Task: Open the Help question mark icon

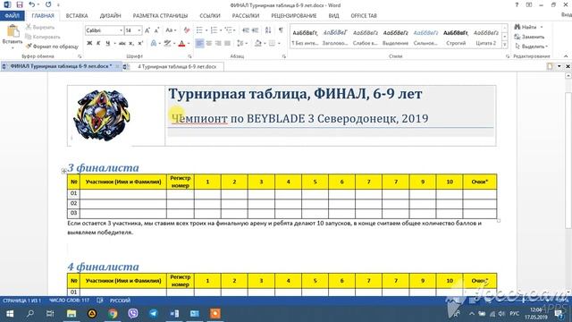Action: 517,4
